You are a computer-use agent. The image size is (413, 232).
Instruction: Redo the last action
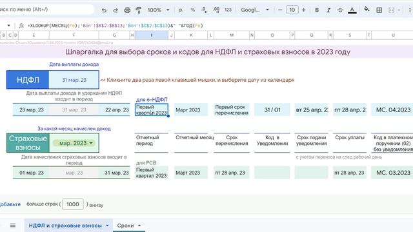coord(116,10)
